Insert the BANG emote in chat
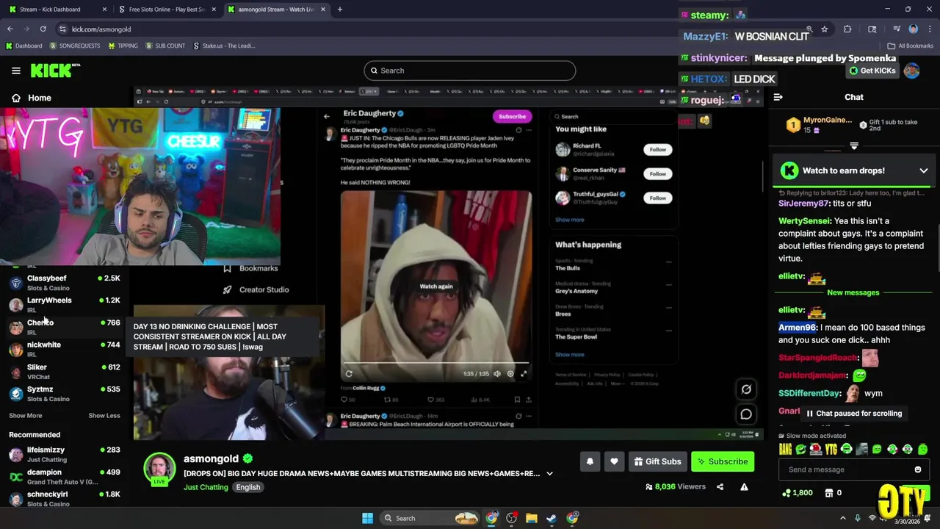940x529 pixels. tap(785, 449)
